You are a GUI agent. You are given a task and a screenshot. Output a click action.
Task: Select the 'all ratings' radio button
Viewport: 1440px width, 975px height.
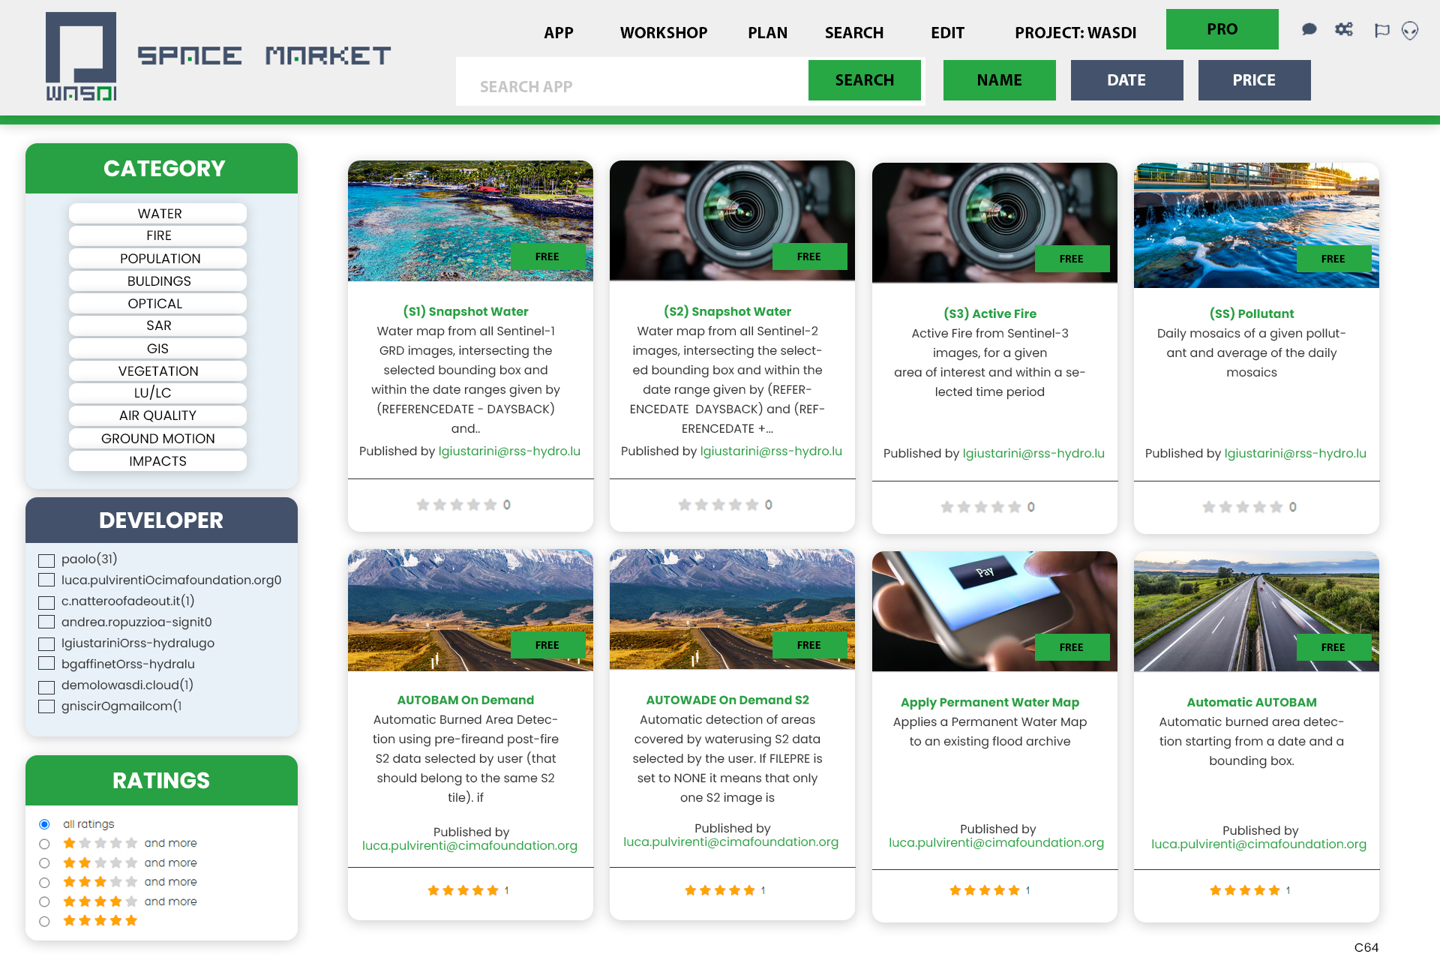pos(43,823)
